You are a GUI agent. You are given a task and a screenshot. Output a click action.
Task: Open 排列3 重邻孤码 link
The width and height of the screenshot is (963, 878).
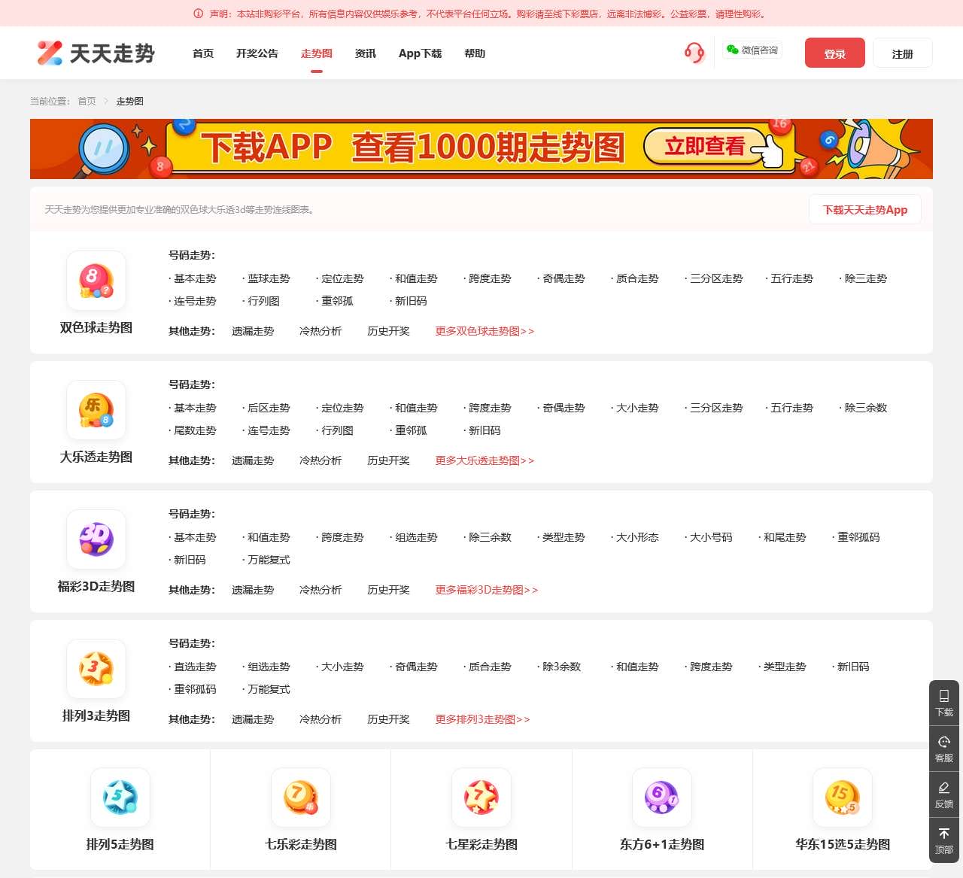coord(193,689)
